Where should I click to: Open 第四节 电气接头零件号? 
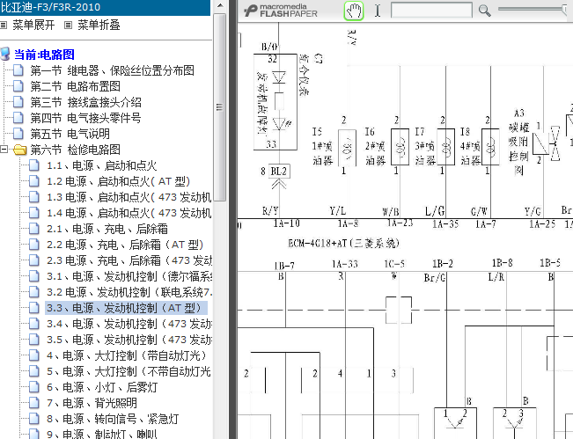pos(86,118)
